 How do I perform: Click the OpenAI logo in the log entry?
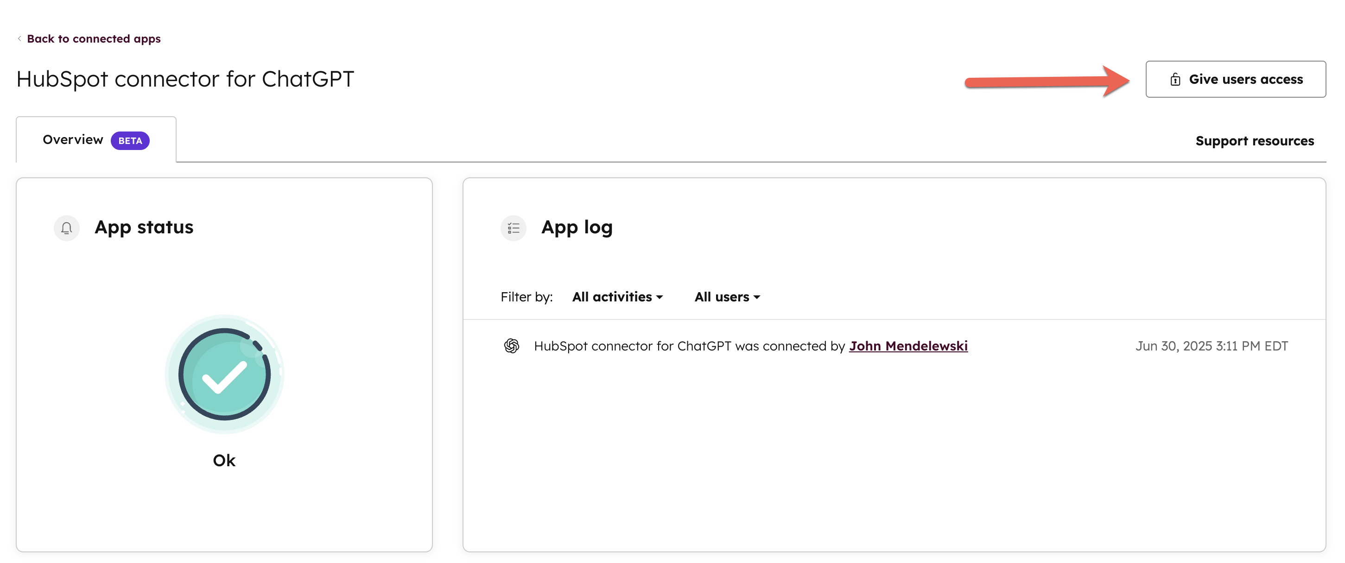tap(512, 345)
